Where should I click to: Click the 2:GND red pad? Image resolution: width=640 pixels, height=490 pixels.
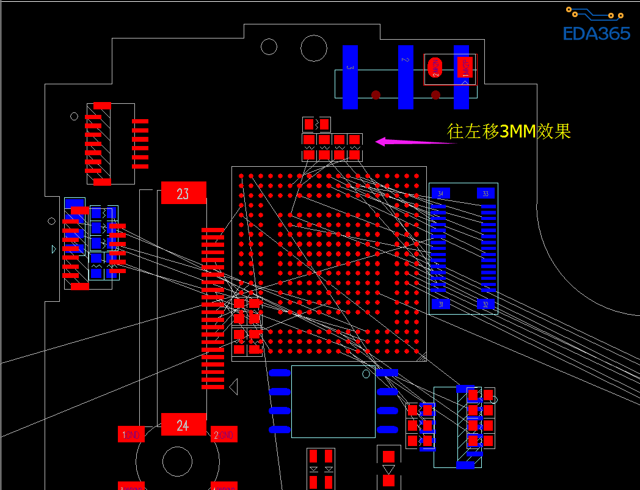coord(224,434)
